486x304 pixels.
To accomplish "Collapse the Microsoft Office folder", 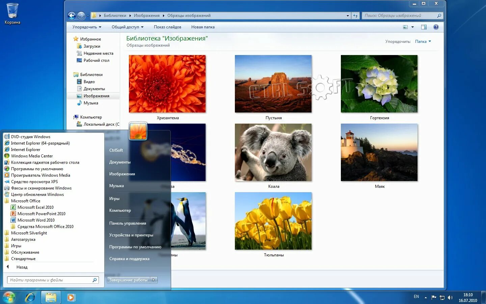I will (x=25, y=201).
